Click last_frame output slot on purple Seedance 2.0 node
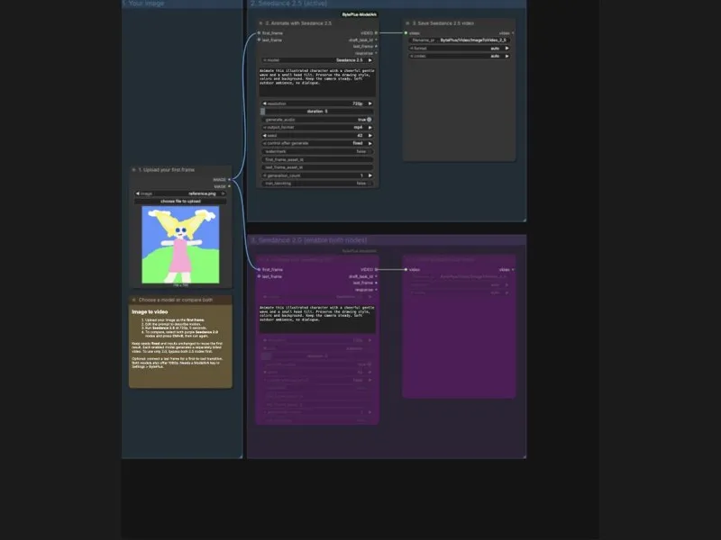Screen dimensions: 721x540 point(376,283)
